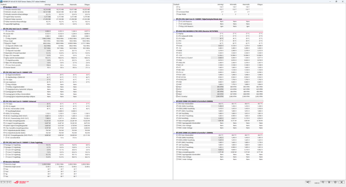This screenshot has height=187, width=346.
Task: Open the remote network icon in the bottom bar
Action: click(x=308, y=182)
